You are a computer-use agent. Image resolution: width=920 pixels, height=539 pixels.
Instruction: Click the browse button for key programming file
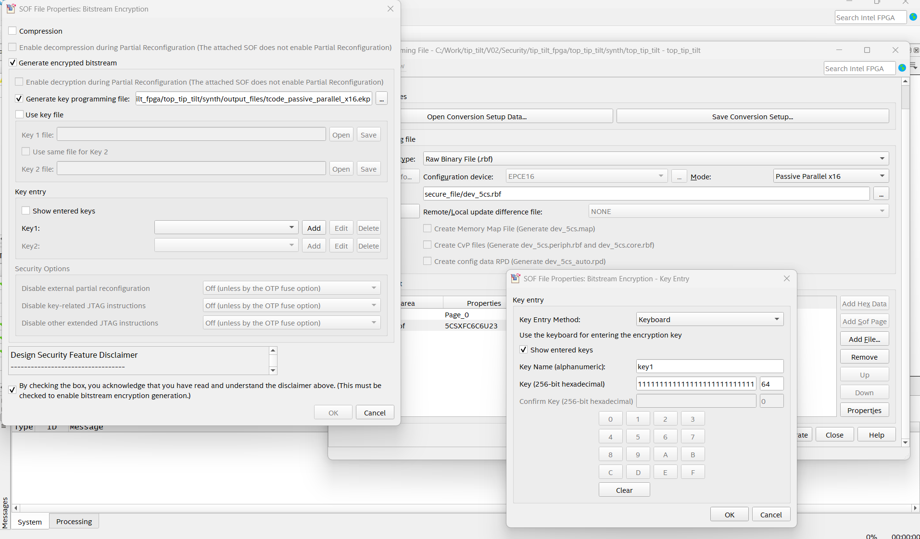click(381, 99)
